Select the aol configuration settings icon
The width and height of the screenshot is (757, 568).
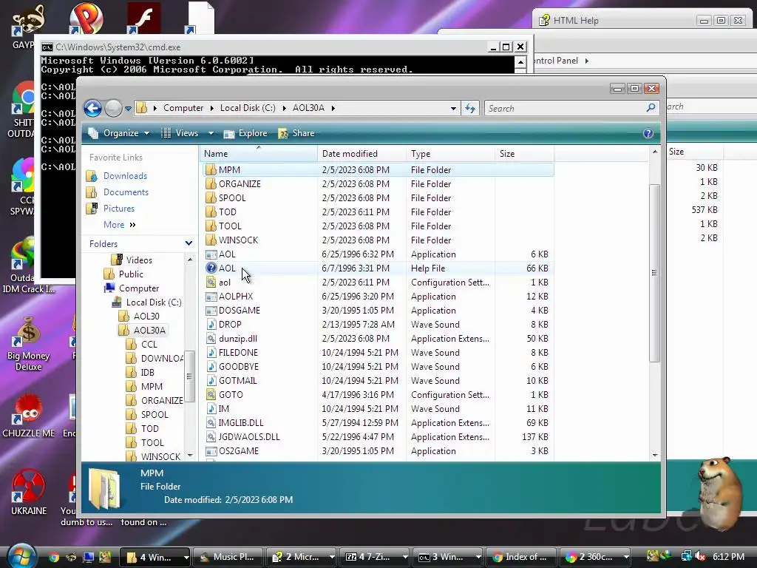coord(211,282)
